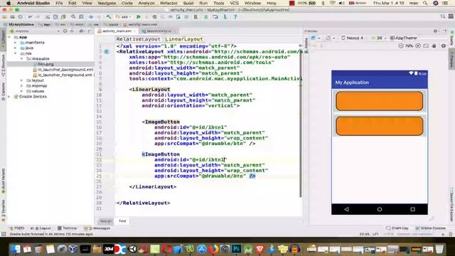Open Unity from the Dock

[x=132, y=249]
